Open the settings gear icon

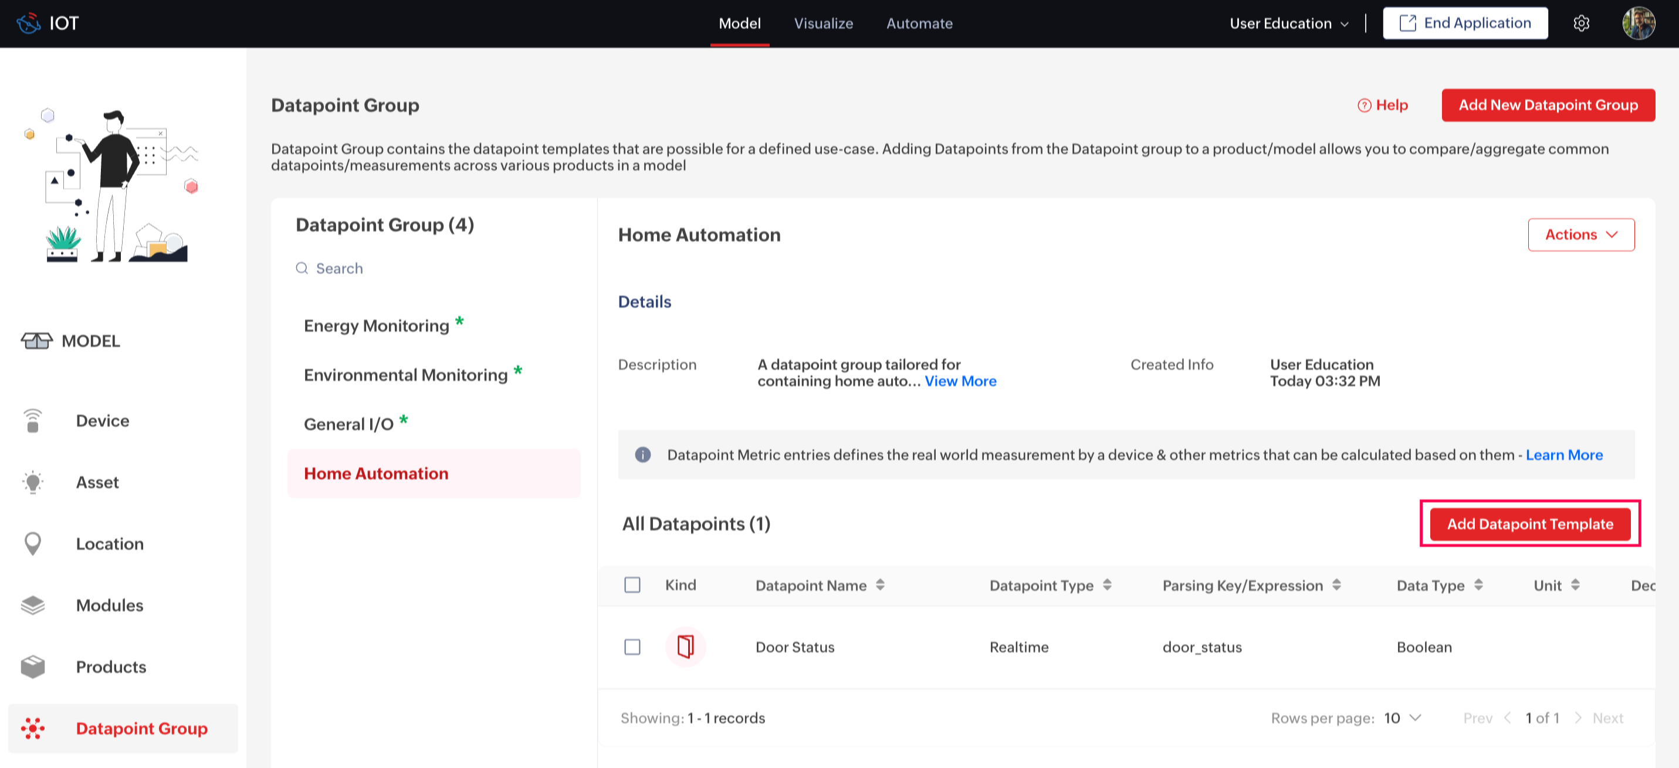[1581, 23]
